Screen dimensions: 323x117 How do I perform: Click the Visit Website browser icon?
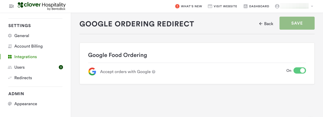210,6
